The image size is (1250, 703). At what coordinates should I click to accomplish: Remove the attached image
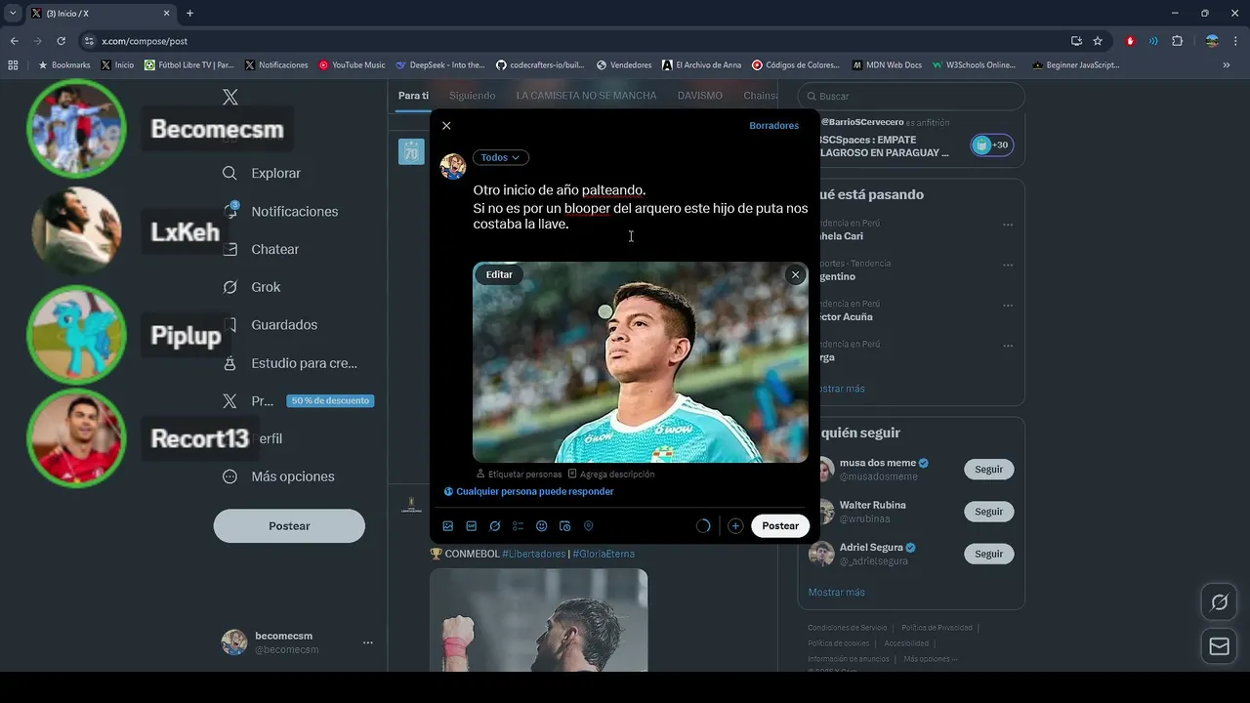pyautogui.click(x=795, y=275)
